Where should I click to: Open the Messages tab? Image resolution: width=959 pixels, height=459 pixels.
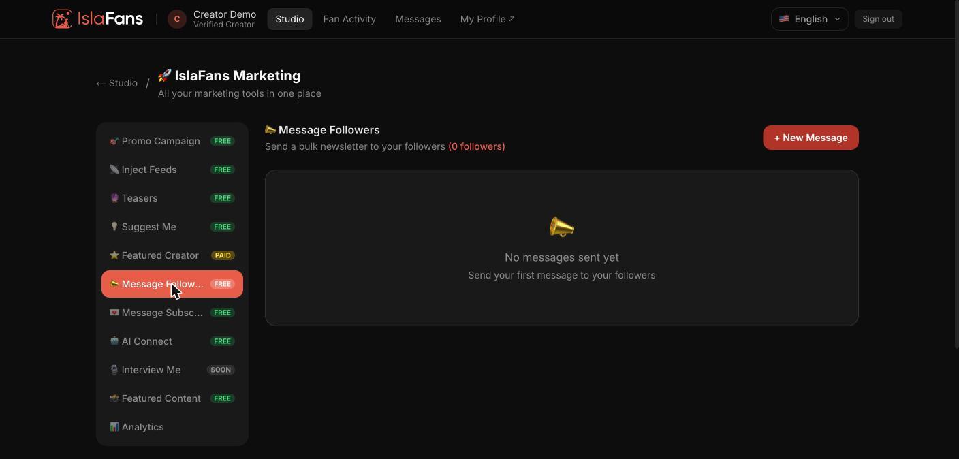(x=418, y=19)
